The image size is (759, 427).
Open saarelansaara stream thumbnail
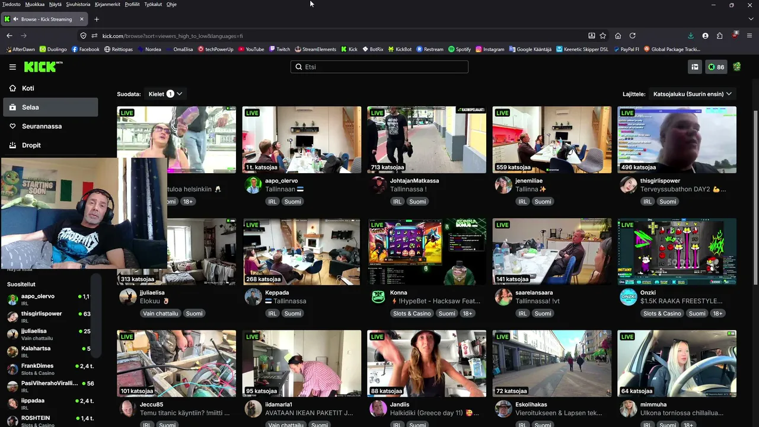pos(551,252)
